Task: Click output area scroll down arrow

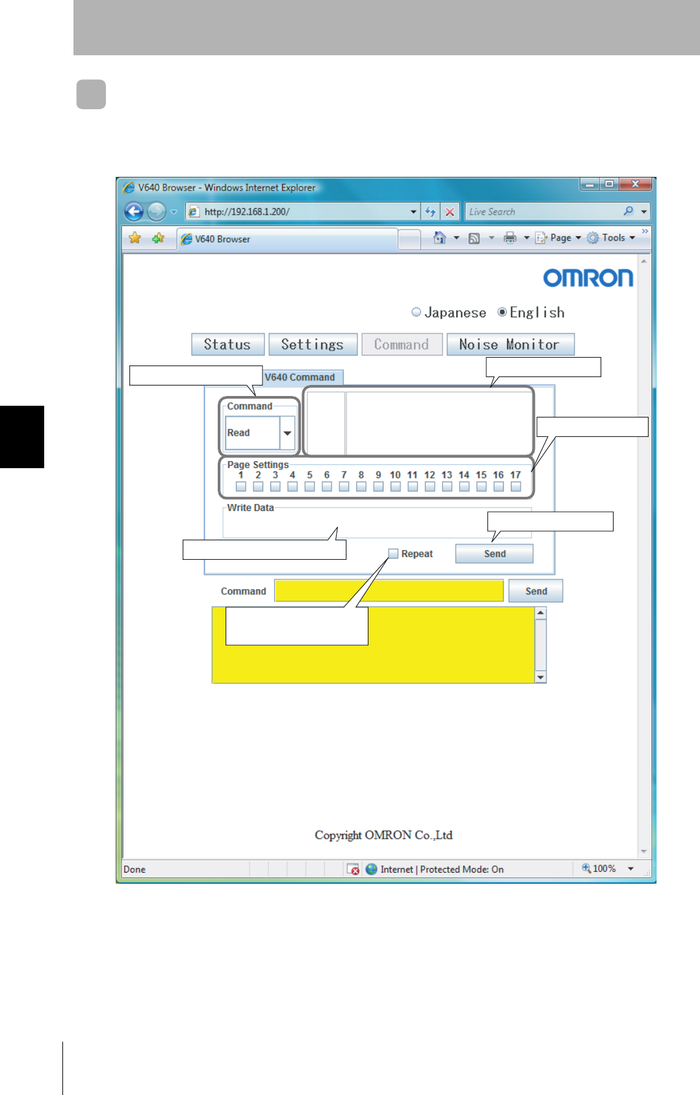Action: tap(540, 677)
